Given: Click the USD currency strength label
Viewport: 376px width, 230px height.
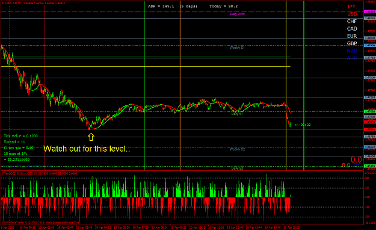Looking at the screenshot, I should [352, 14].
